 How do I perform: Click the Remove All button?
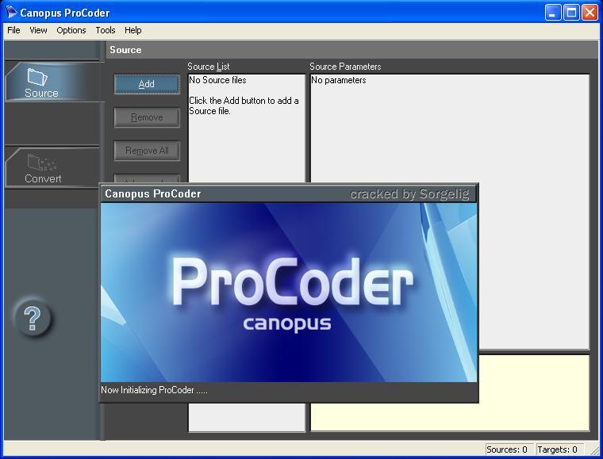point(147,151)
